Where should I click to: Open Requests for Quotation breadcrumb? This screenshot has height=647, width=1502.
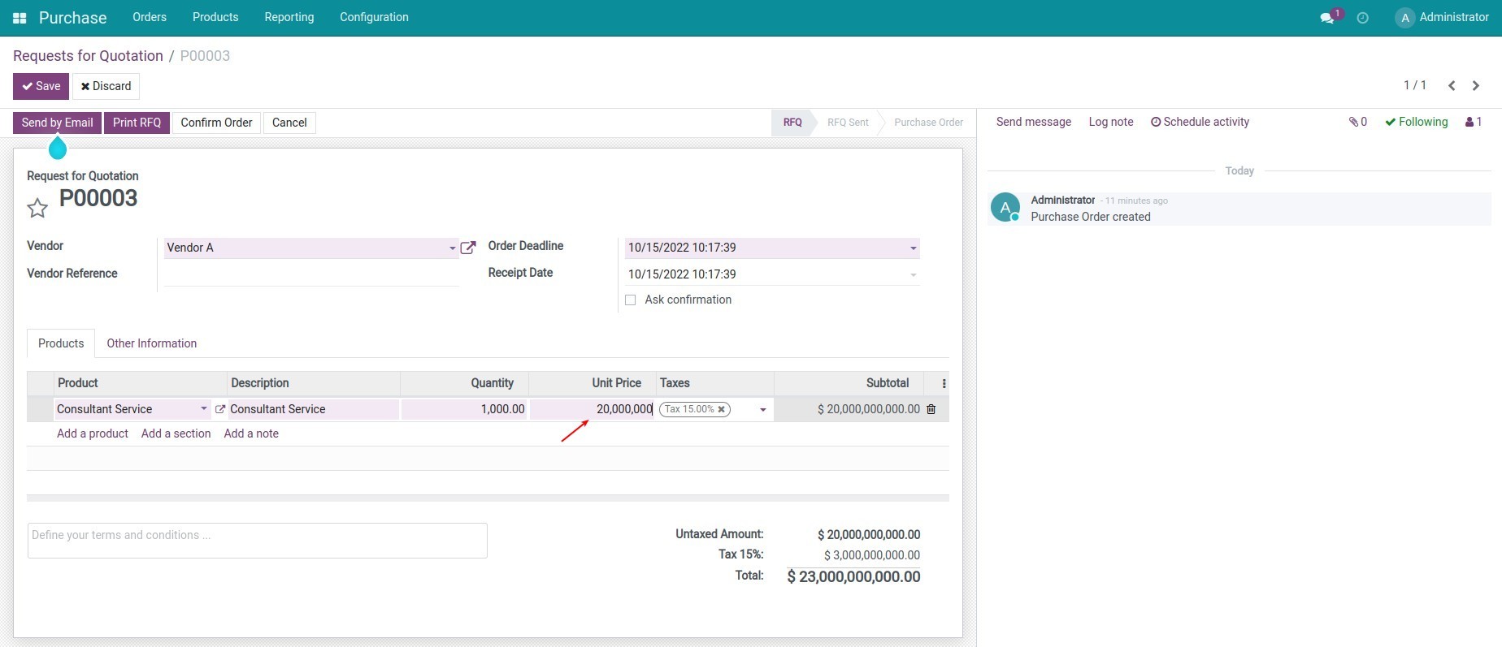[x=88, y=56]
